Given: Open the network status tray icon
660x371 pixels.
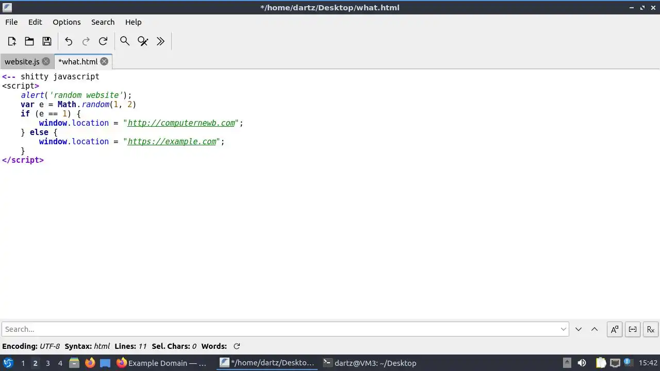Looking at the screenshot, I should point(615,363).
